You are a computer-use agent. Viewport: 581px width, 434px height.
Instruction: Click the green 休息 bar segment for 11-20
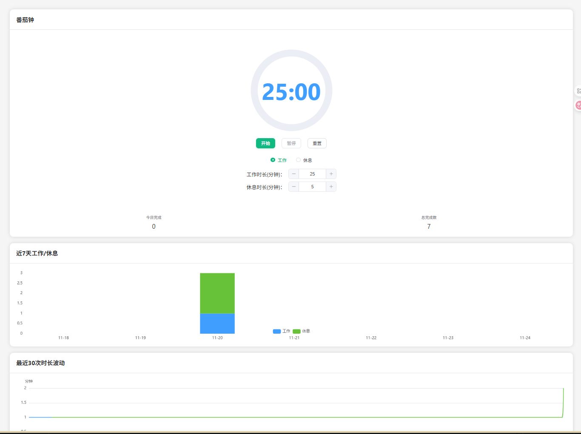217,293
